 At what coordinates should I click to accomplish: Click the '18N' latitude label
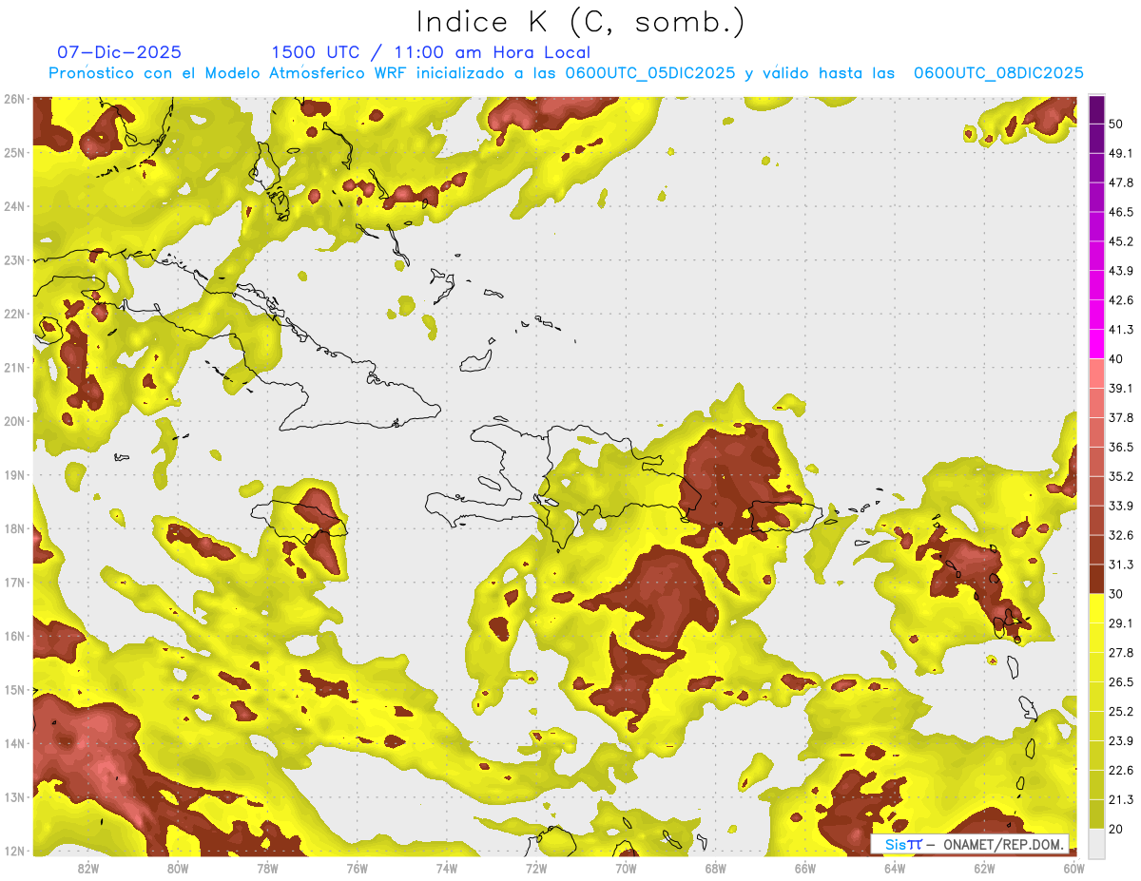click(x=14, y=528)
